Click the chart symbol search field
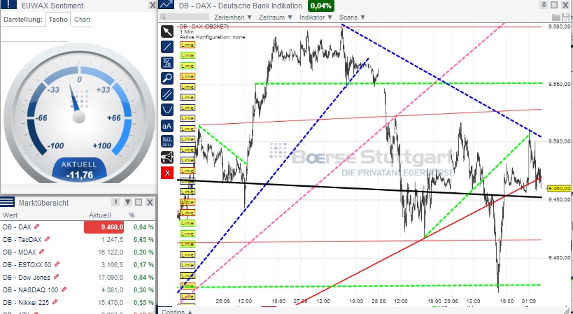Screen dimensions: 573x314 click(x=185, y=17)
